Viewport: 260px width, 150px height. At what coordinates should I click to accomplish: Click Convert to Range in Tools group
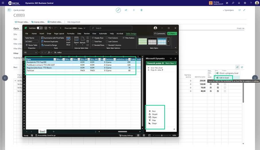coord(49,45)
